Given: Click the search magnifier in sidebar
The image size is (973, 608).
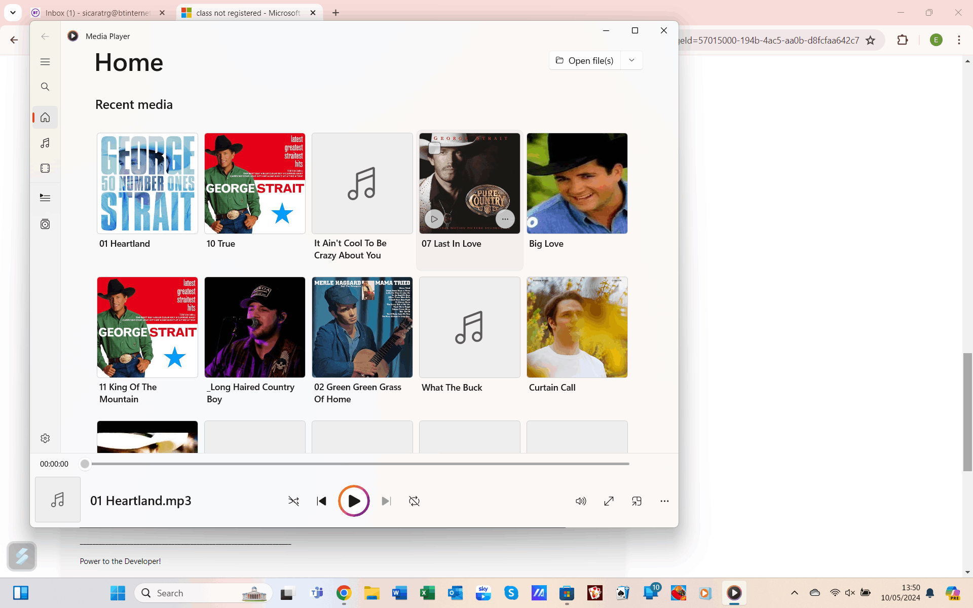Looking at the screenshot, I should (x=45, y=87).
